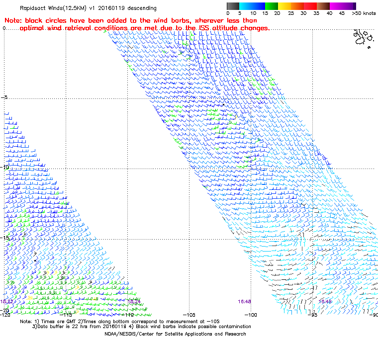Click the purple "18:22" pass time label
378x342 pixels.
tap(7, 302)
